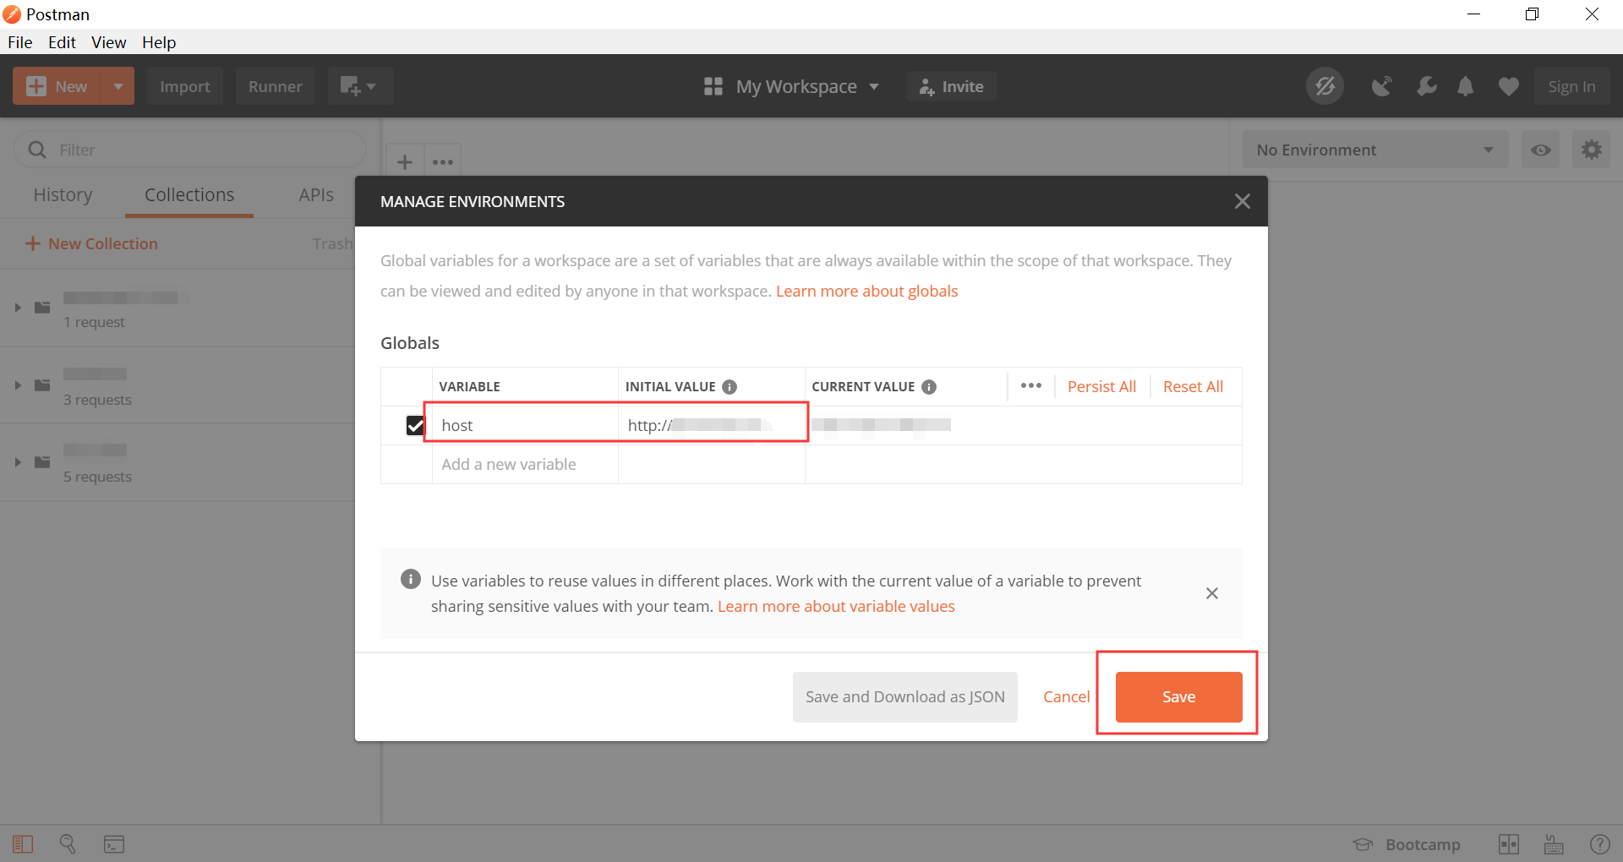The image size is (1623, 862).
Task: Click the orange Save button
Action: (x=1178, y=697)
